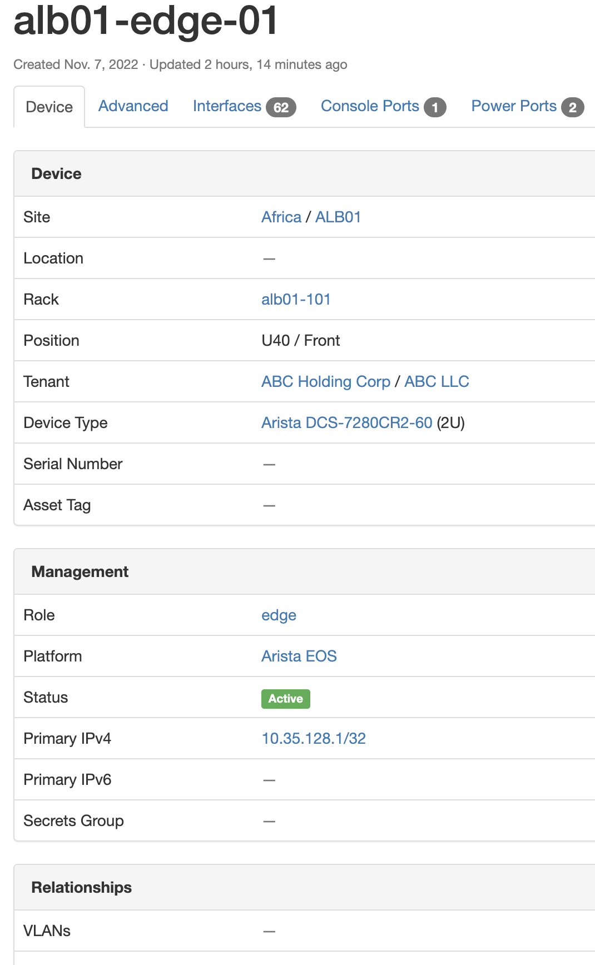The image size is (595, 965).
Task: Open the ALB01 site link
Action: coord(338,217)
